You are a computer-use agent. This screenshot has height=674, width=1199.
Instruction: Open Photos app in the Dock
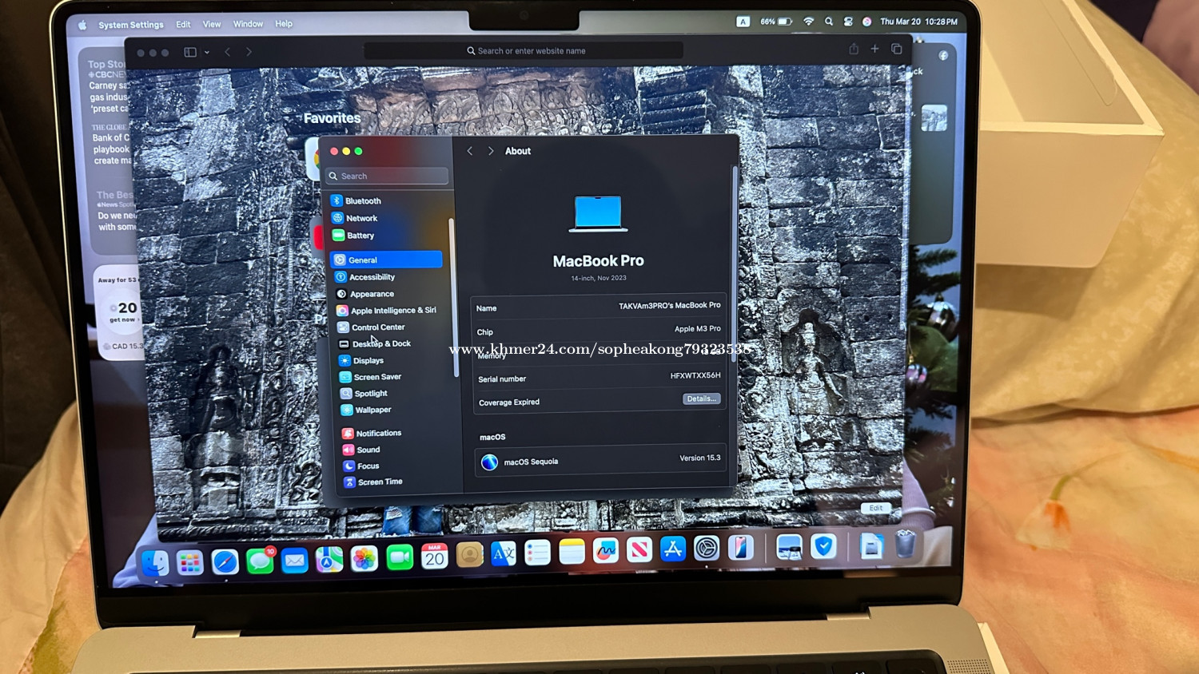[364, 558]
